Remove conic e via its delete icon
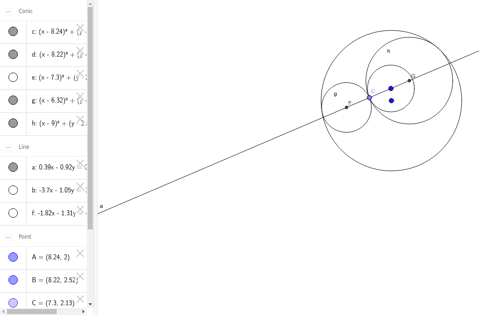 [80, 73]
